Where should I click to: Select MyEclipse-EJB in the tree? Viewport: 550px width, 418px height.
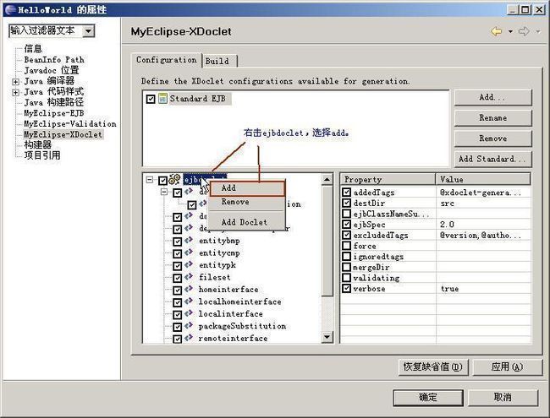point(54,113)
